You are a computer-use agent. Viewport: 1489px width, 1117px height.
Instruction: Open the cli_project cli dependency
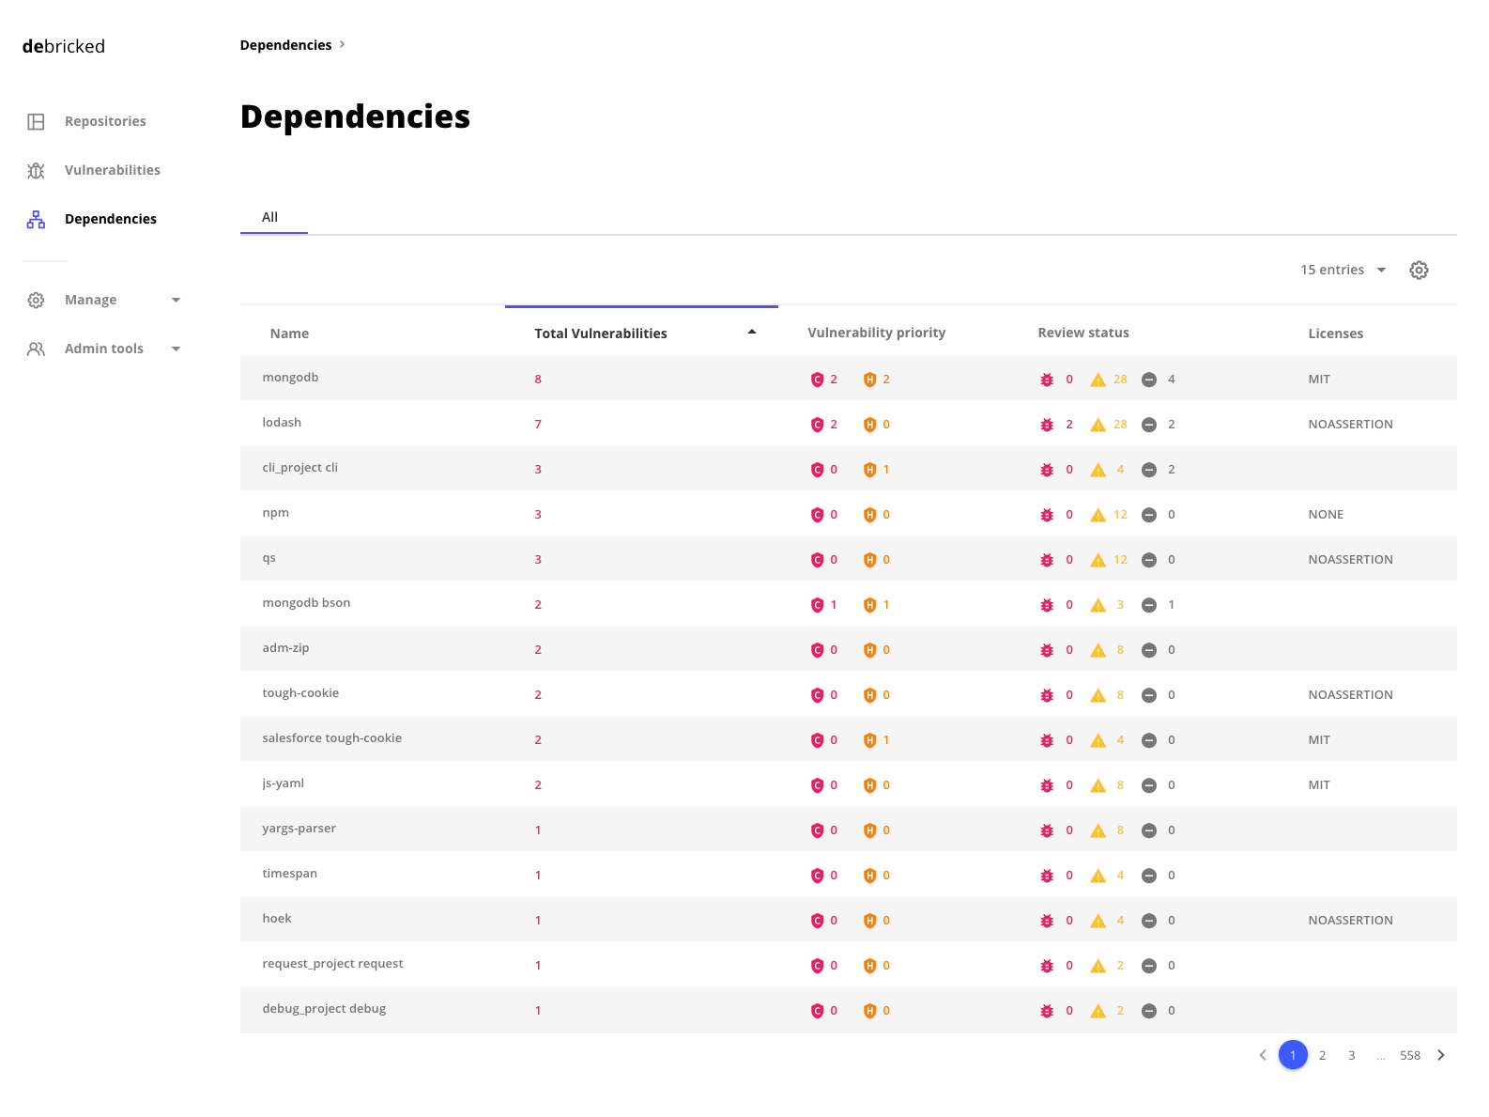[299, 468]
